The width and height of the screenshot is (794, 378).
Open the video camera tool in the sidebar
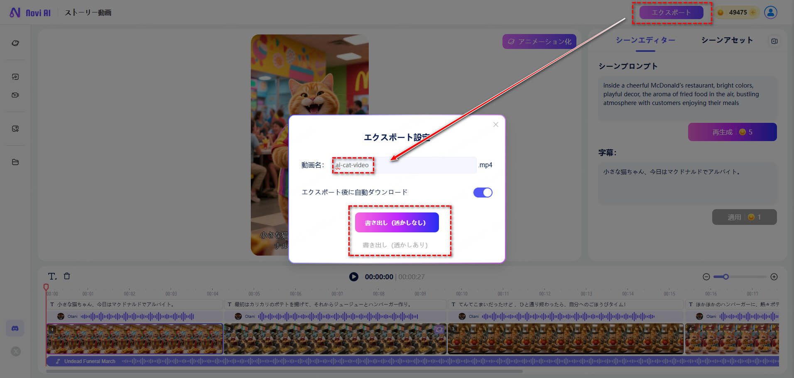coord(15,95)
